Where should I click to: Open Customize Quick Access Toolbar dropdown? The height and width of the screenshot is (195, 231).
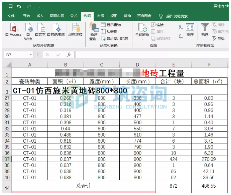[39, 7]
